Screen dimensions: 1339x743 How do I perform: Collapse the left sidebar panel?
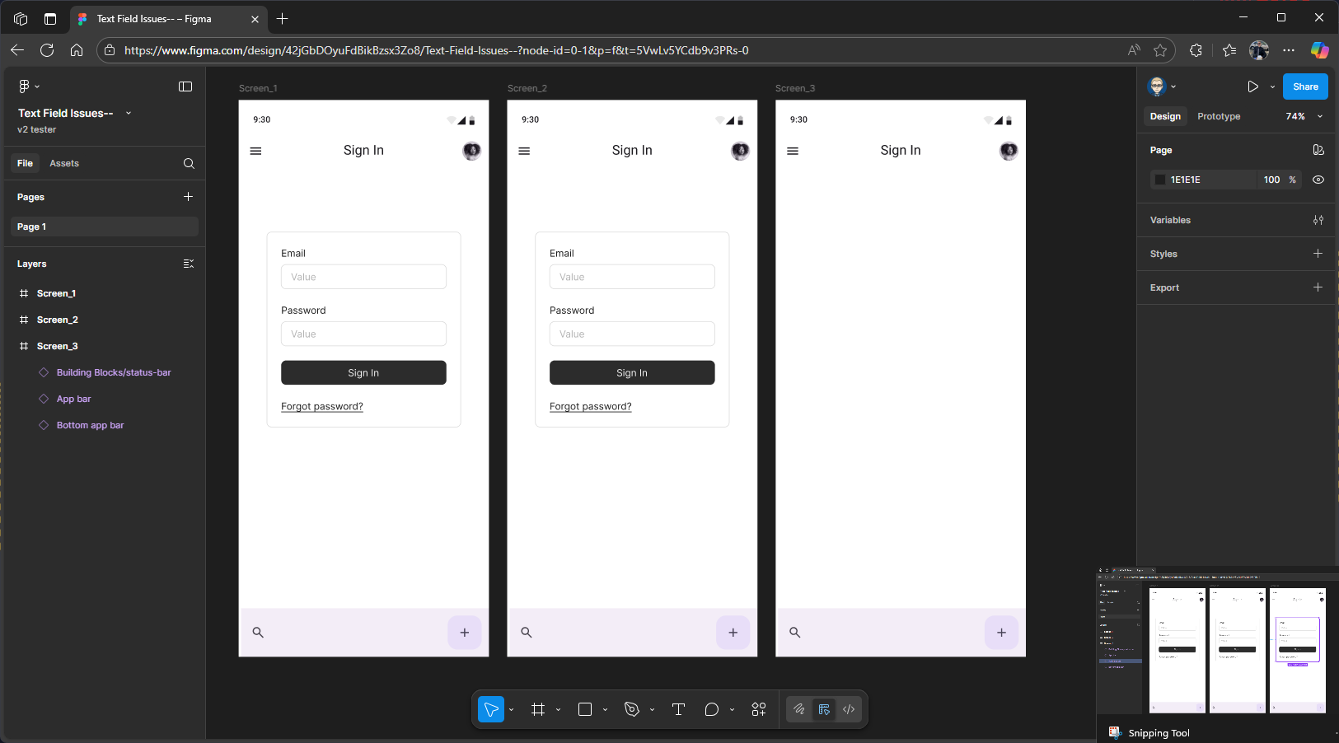pyautogui.click(x=185, y=86)
